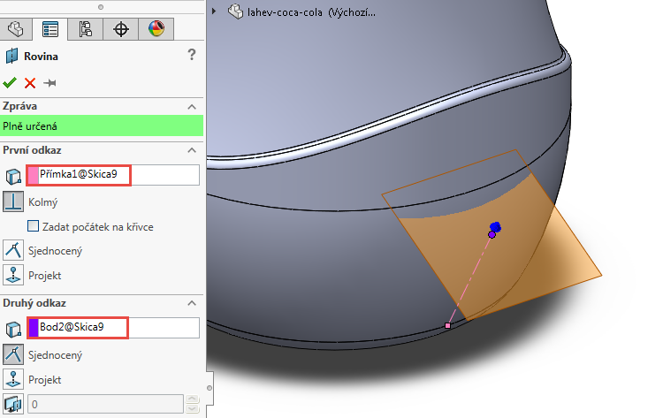
Task: Toggle Projekt under První odkaz
Action: (13, 275)
